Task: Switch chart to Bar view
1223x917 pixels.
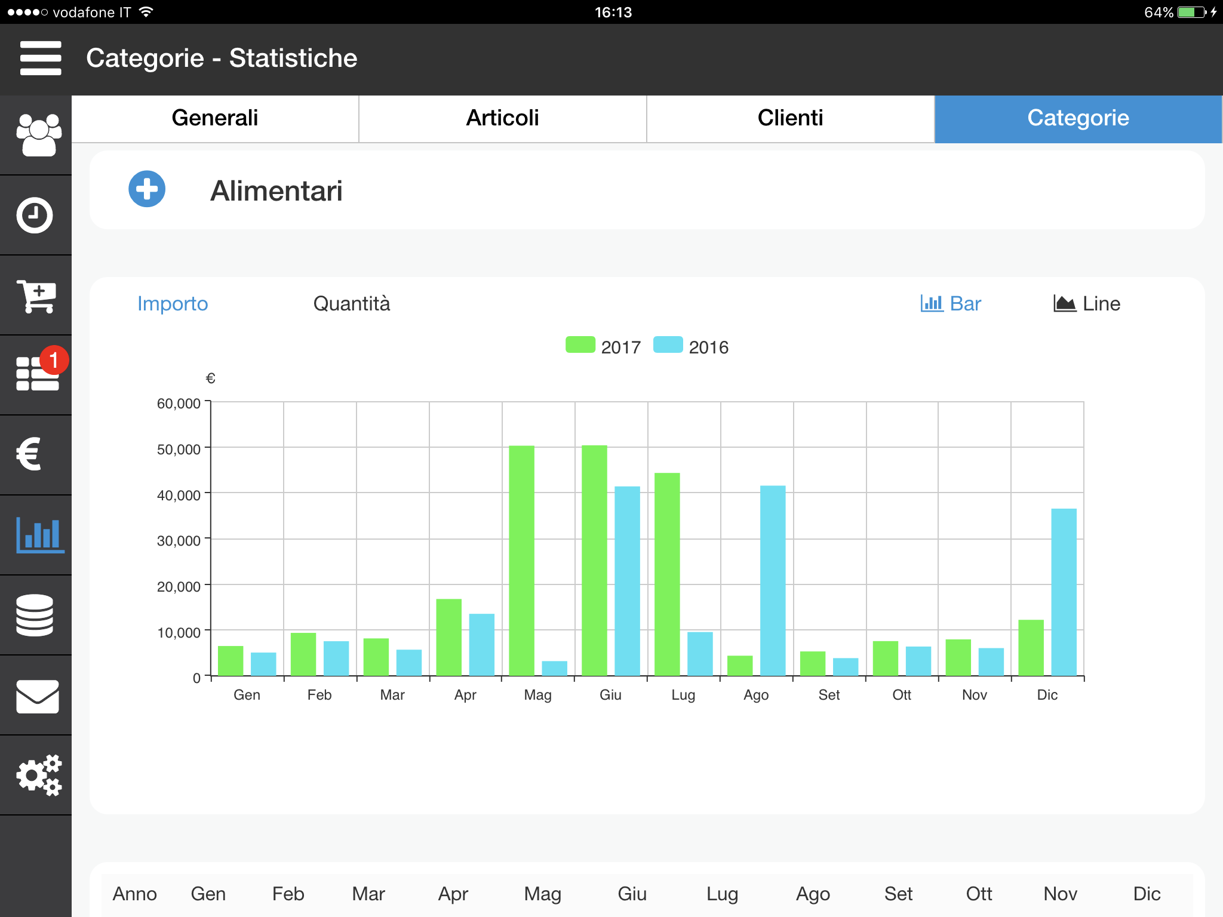Action: click(x=951, y=304)
